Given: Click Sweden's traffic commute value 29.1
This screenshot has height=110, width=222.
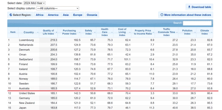Looking at the screenshot, I should click(175, 83).
